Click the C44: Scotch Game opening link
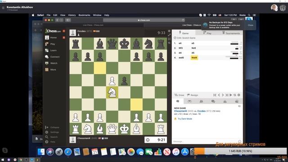This screenshot has width=288, height=162. pos(186,38)
